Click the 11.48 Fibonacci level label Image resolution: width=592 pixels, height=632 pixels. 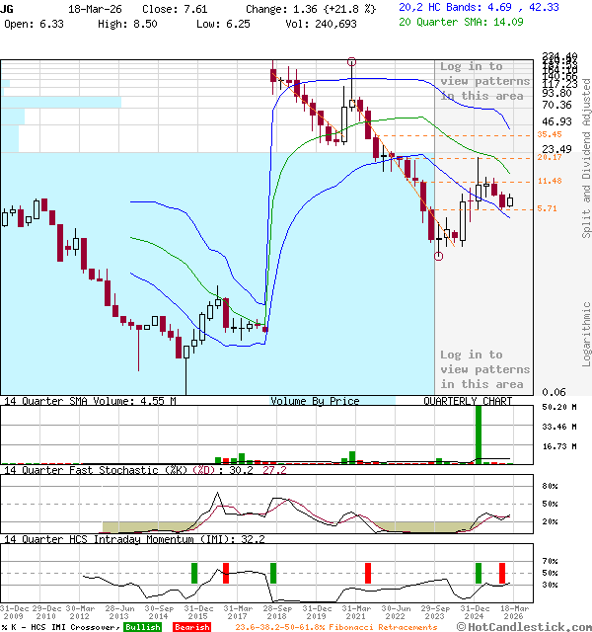(550, 182)
